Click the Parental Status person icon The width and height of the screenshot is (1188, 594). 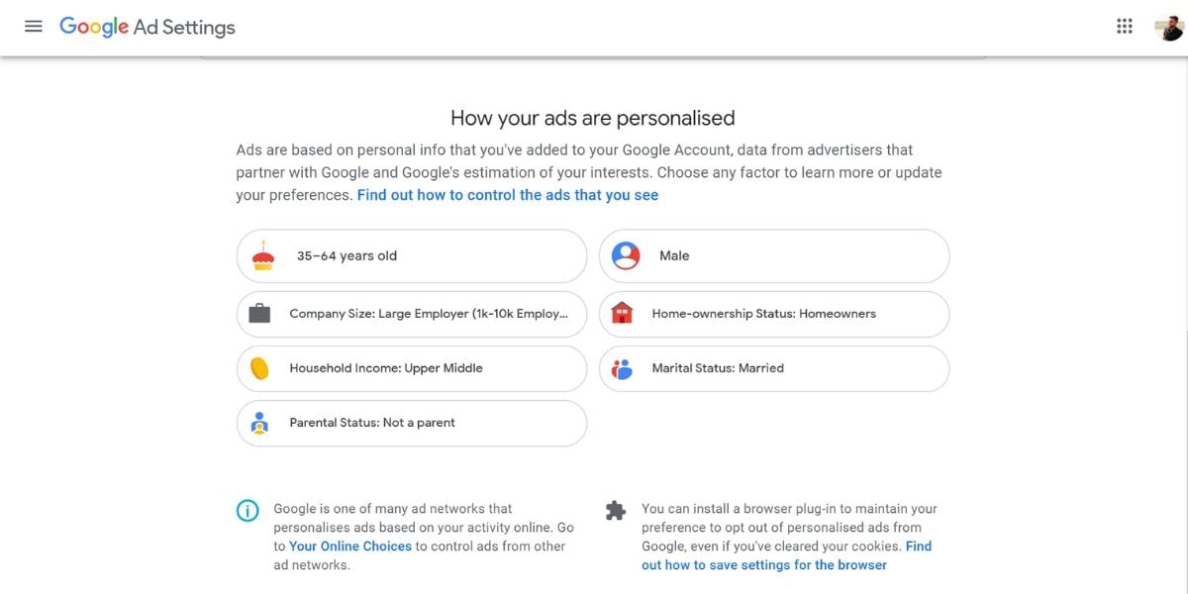[261, 422]
